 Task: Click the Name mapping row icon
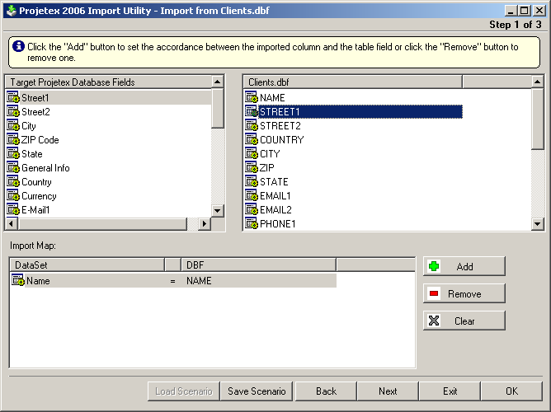tap(18, 281)
